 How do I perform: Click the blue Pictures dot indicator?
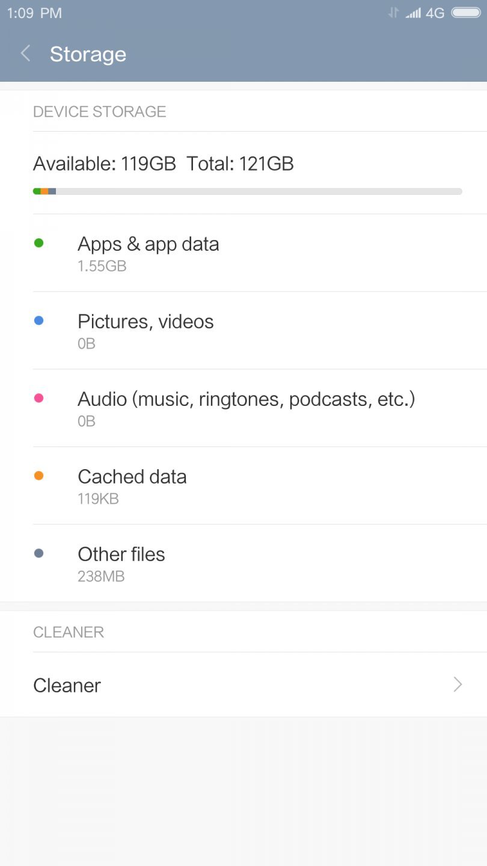click(x=38, y=321)
